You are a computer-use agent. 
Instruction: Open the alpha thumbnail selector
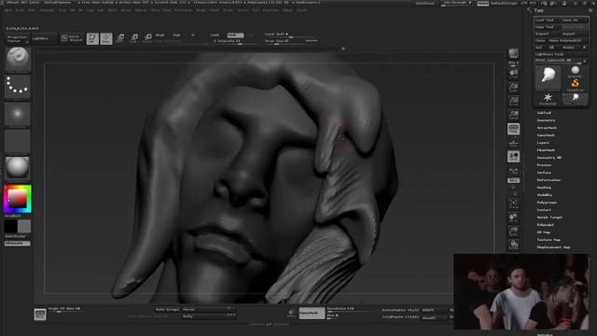coord(18,114)
